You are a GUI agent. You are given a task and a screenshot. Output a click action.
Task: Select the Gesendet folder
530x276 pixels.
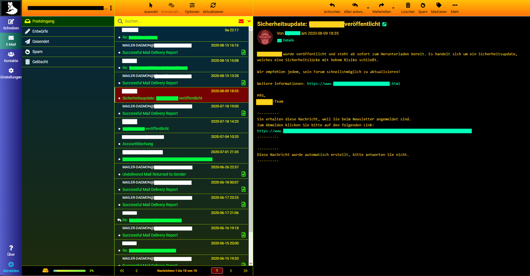[41, 41]
